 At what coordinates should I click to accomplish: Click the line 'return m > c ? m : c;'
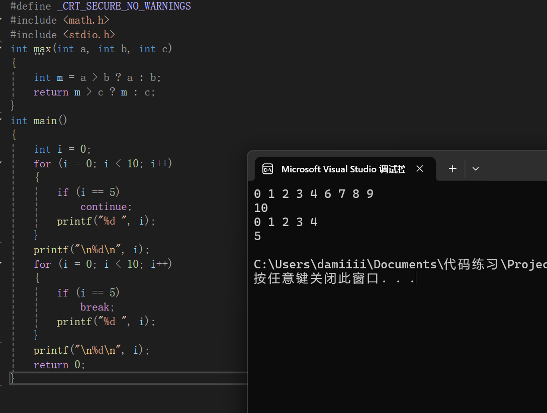coord(94,92)
